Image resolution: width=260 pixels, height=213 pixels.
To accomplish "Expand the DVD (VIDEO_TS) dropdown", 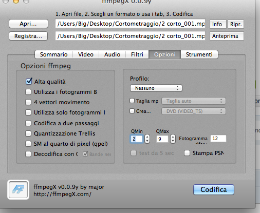I will point(194,111).
